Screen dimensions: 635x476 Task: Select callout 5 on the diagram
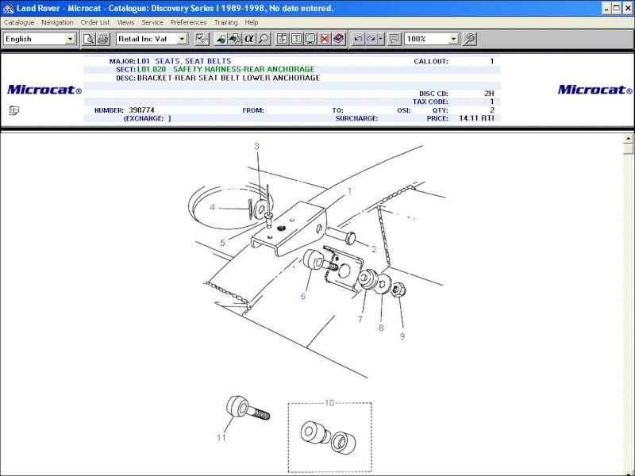[x=222, y=243]
